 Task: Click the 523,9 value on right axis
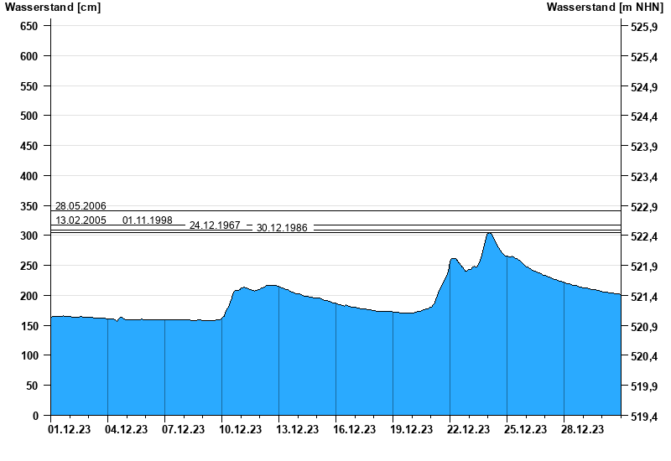click(x=644, y=147)
